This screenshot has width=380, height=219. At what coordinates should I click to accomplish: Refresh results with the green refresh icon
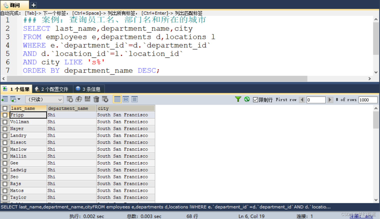[x=247, y=100]
